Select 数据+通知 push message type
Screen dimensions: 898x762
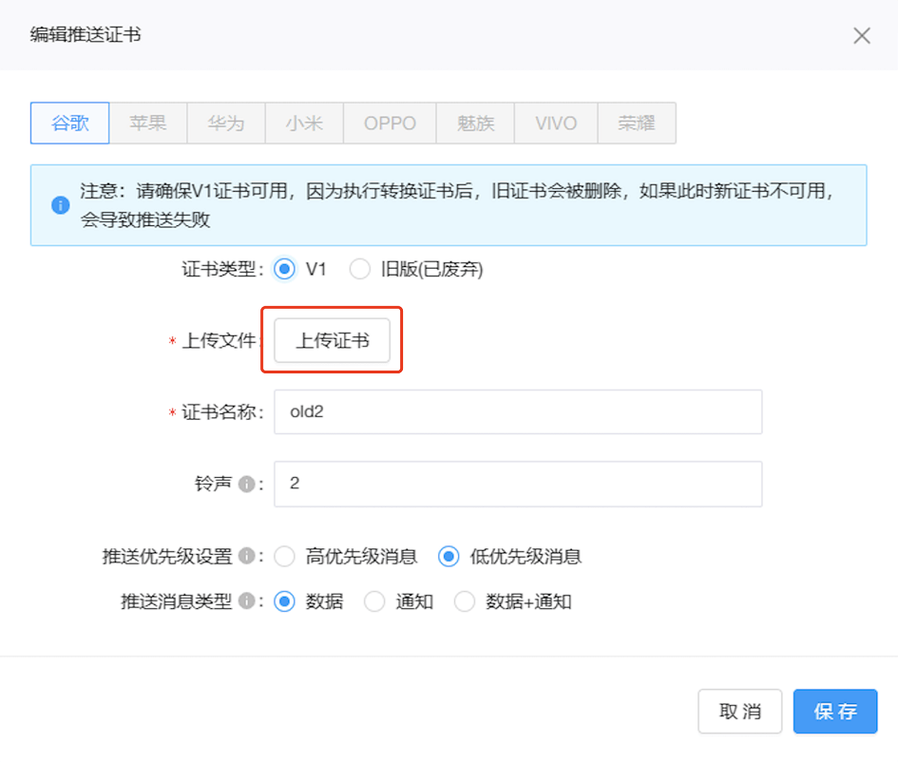(465, 601)
